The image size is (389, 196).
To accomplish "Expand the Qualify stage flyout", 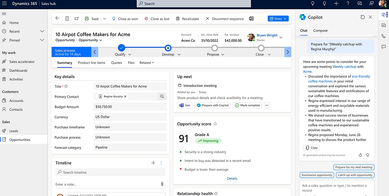I will click(x=129, y=55).
